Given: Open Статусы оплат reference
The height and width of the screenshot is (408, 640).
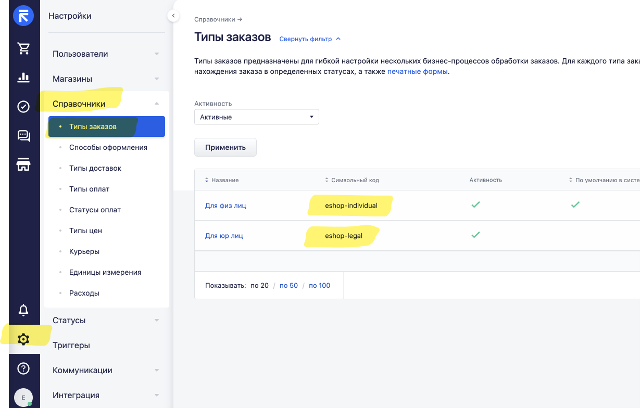Looking at the screenshot, I should click(95, 210).
